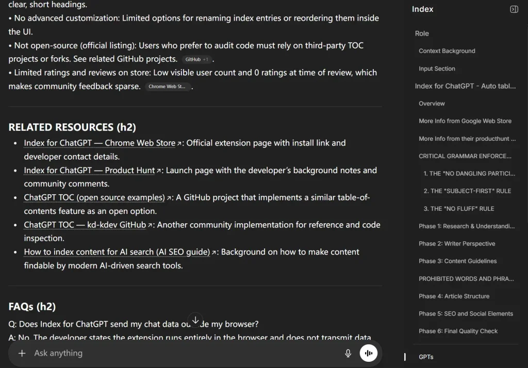Click the Ask anything input field
This screenshot has width=528, height=368.
(x=180, y=353)
